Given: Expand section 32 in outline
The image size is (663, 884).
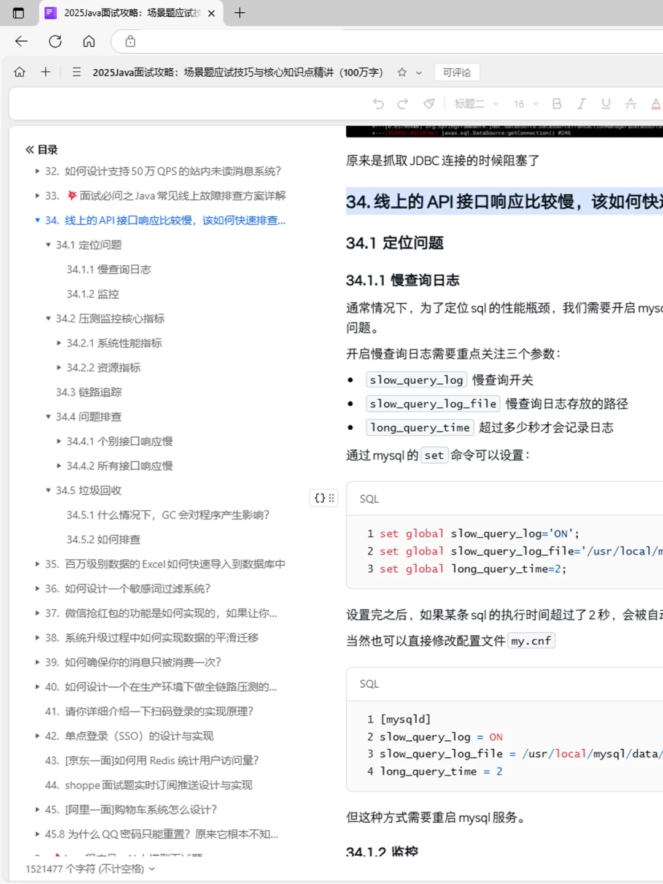Looking at the screenshot, I should (37, 171).
